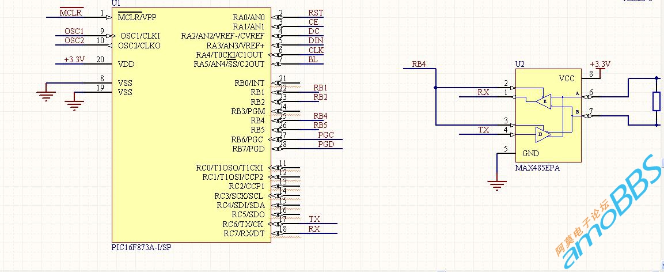The image size is (664, 272).
Task: Select the BL net label
Action: point(313,60)
